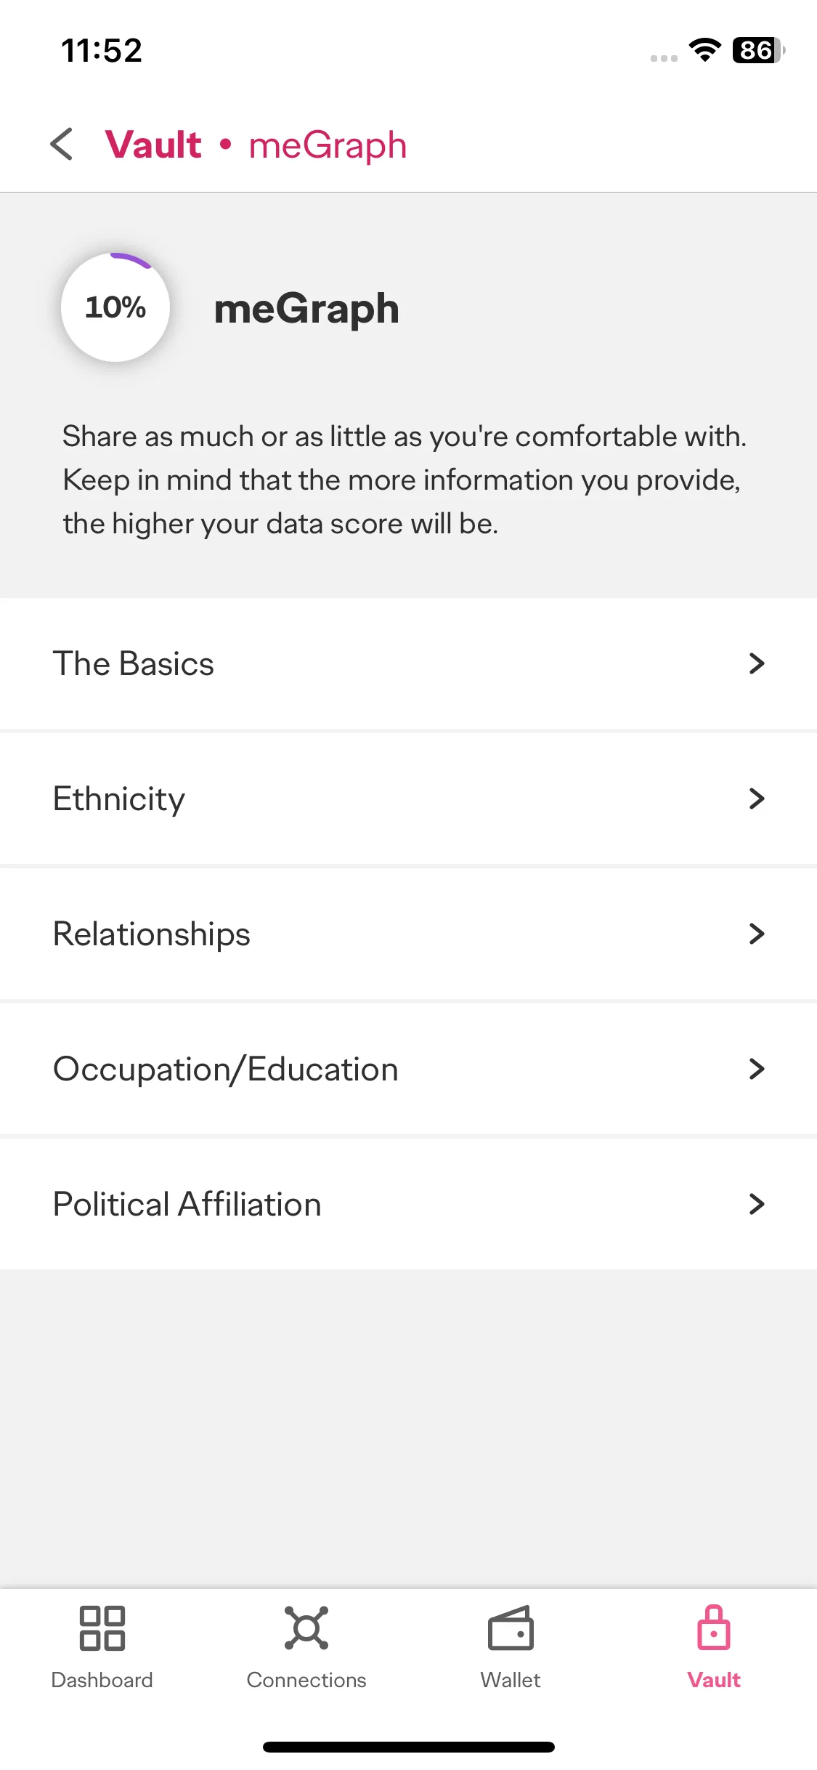Image resolution: width=817 pixels, height=1770 pixels.
Task: Expand the Ethnicity chevron
Action: (x=757, y=799)
